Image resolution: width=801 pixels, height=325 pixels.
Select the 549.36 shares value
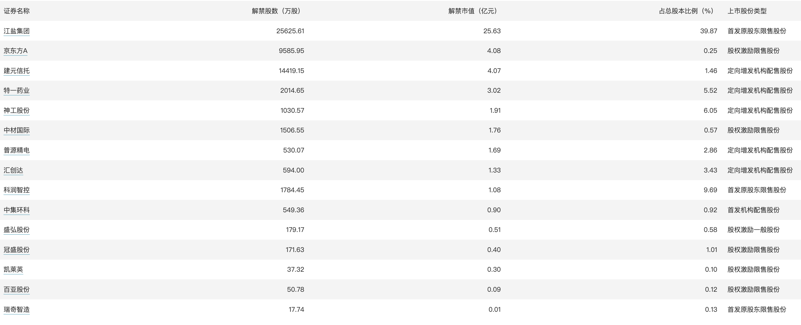[x=293, y=210]
